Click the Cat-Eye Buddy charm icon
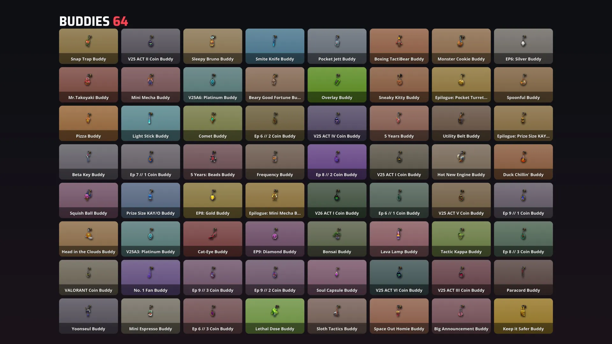 (x=213, y=234)
